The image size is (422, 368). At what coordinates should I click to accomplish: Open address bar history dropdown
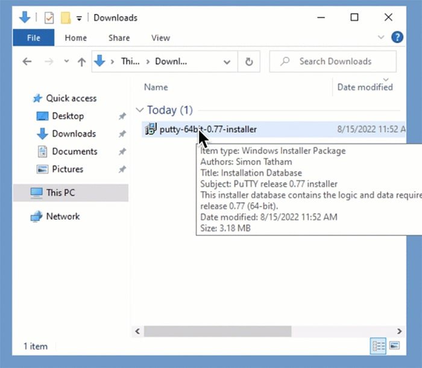point(227,61)
